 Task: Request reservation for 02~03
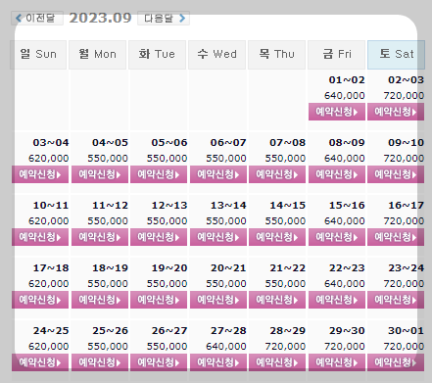point(396,112)
